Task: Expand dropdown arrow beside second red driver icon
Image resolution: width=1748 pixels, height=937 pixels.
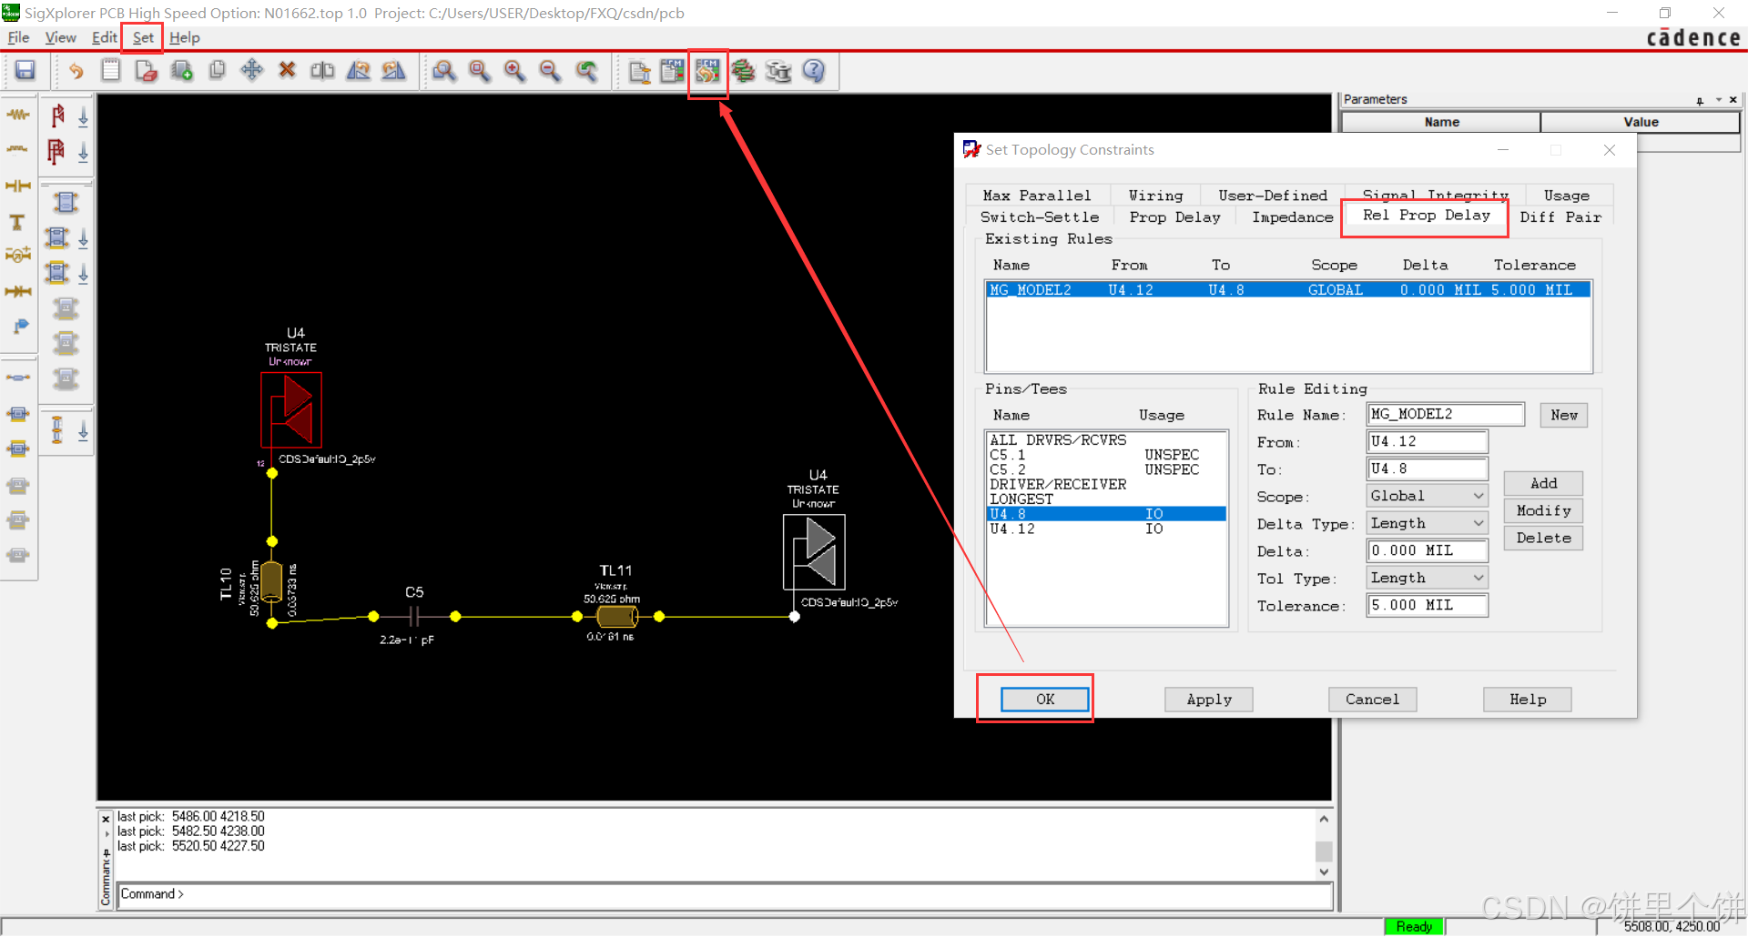Action: tap(83, 152)
